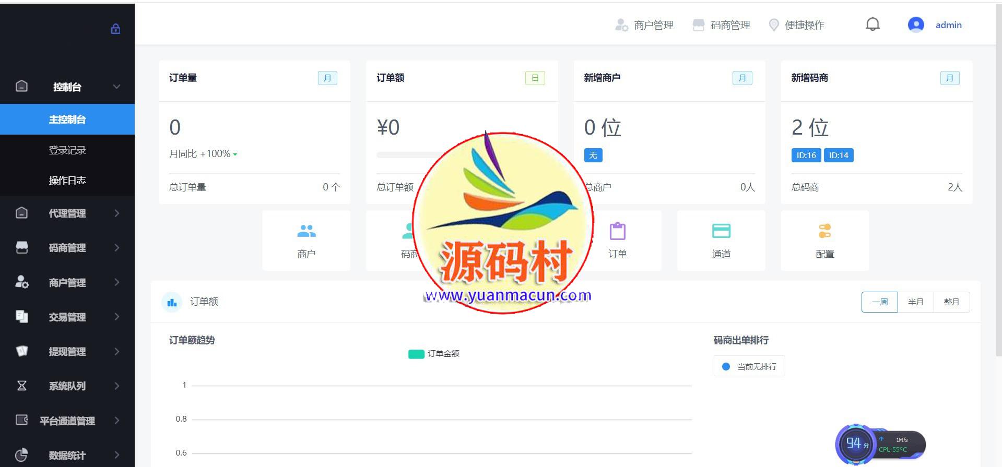1002x467 pixels.
Task: Select the 一周 time range
Action: (x=879, y=302)
